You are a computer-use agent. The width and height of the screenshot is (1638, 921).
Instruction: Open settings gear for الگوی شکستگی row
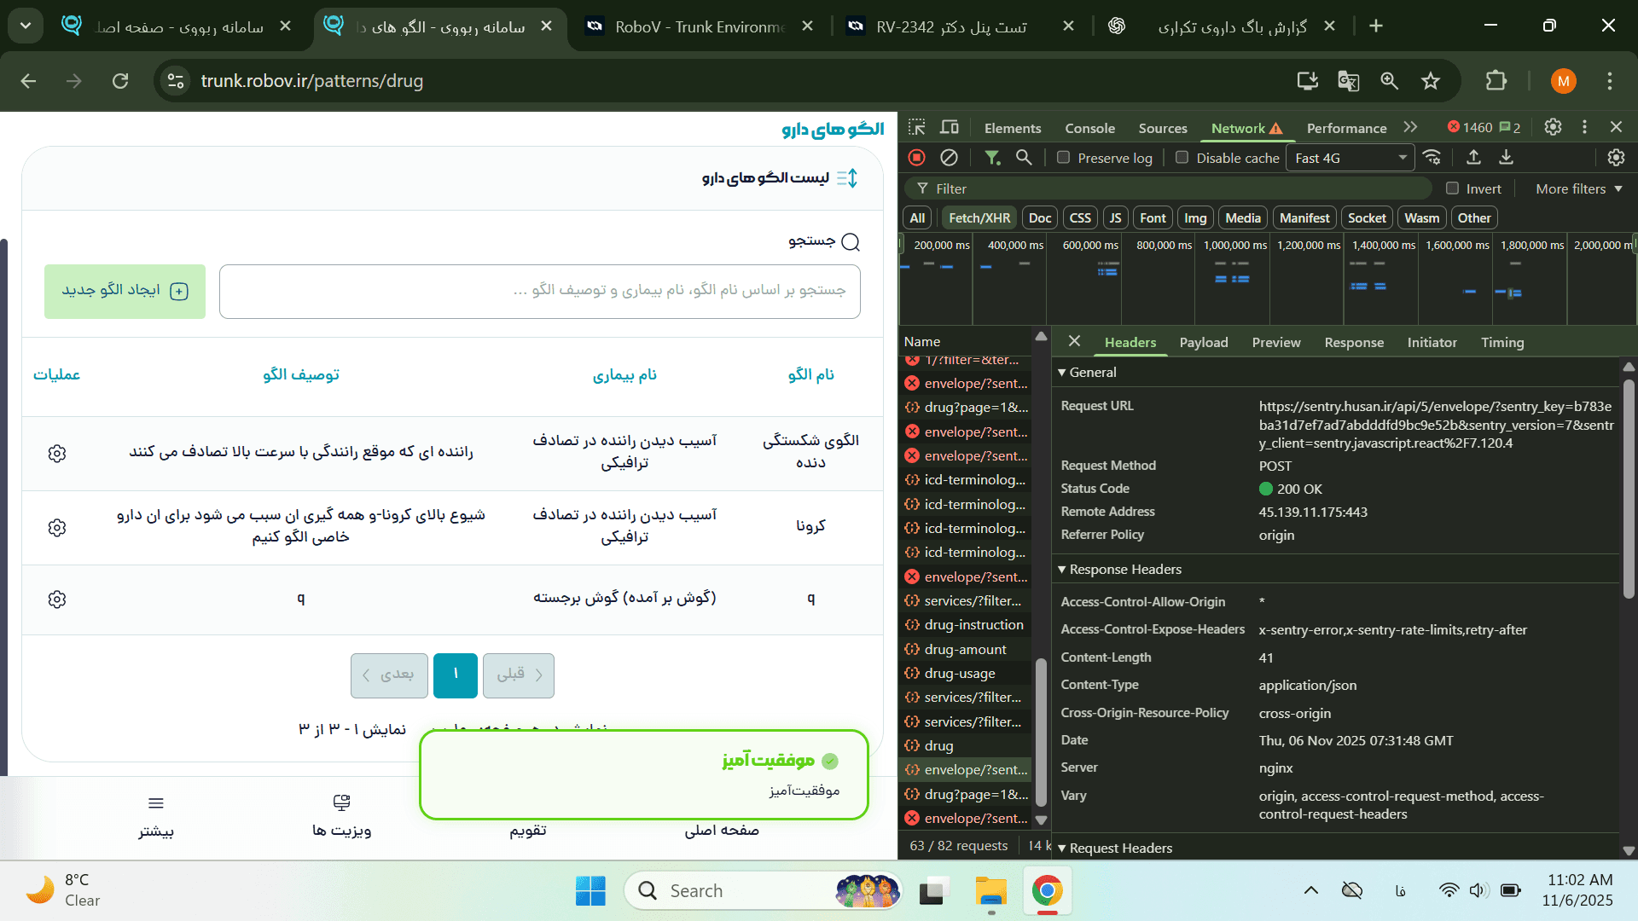pos(57,454)
